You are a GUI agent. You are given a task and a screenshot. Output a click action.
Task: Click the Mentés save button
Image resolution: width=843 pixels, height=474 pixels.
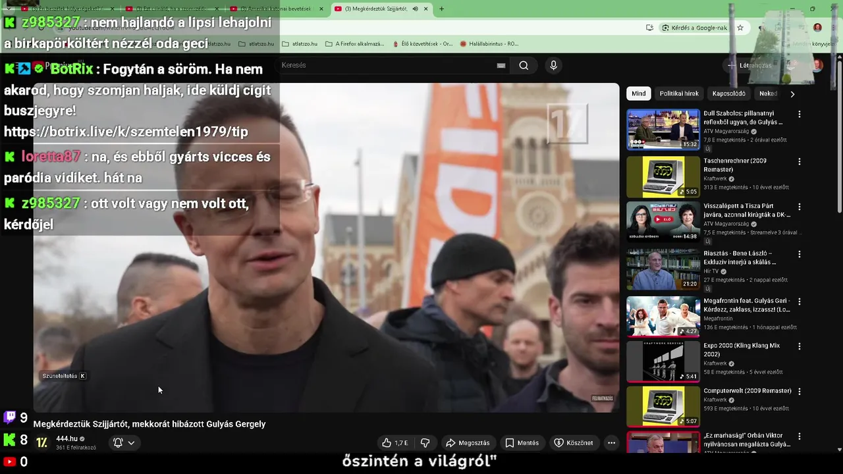tap(522, 443)
